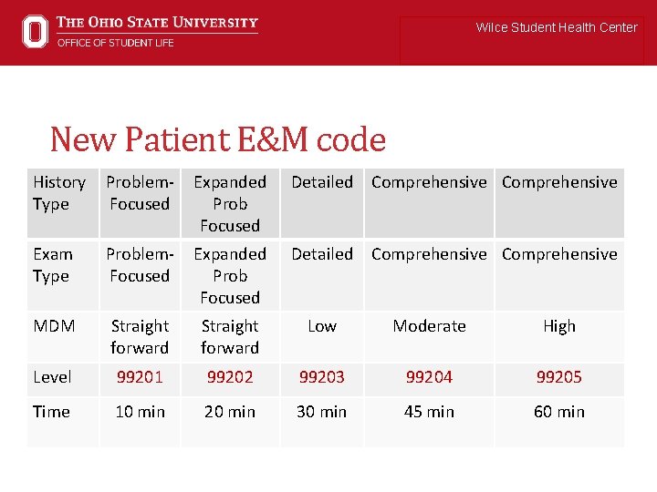Click the 99203 level code

click(x=321, y=376)
